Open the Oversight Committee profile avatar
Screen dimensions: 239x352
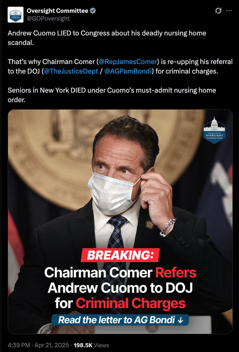click(x=15, y=15)
